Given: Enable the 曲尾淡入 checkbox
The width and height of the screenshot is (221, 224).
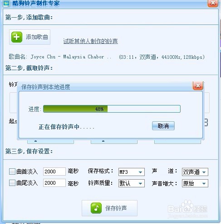Looking at the screenshot, I should 12,183.
